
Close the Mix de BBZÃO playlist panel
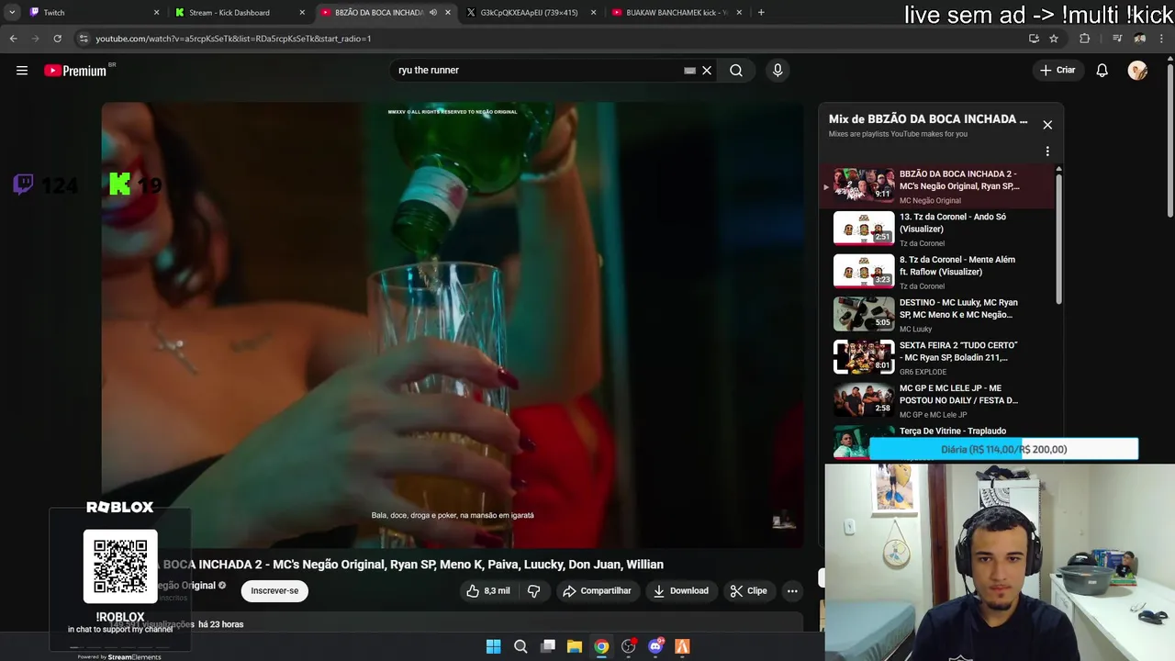1047,125
